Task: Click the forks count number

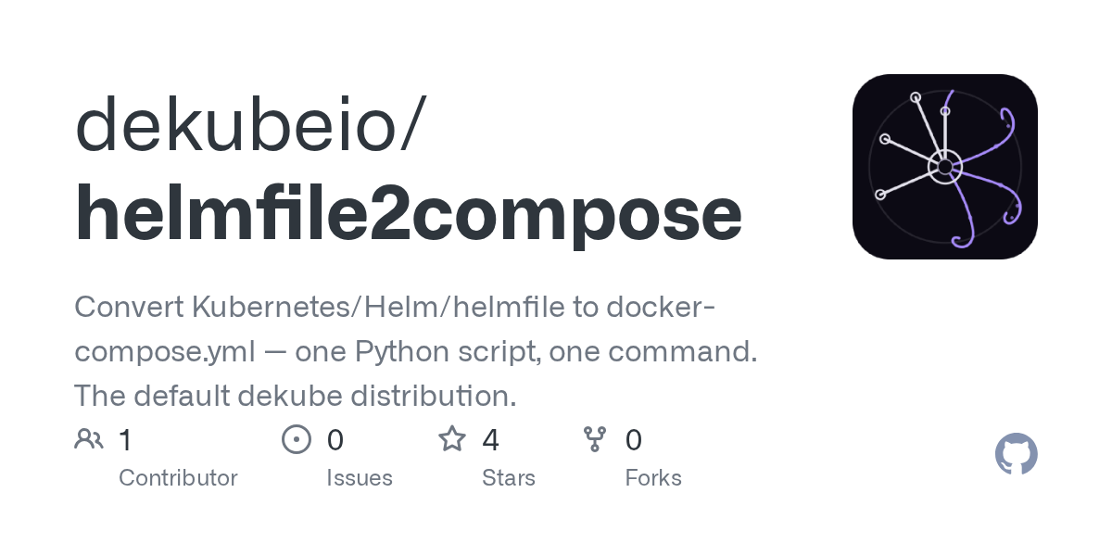Action: [x=634, y=440]
